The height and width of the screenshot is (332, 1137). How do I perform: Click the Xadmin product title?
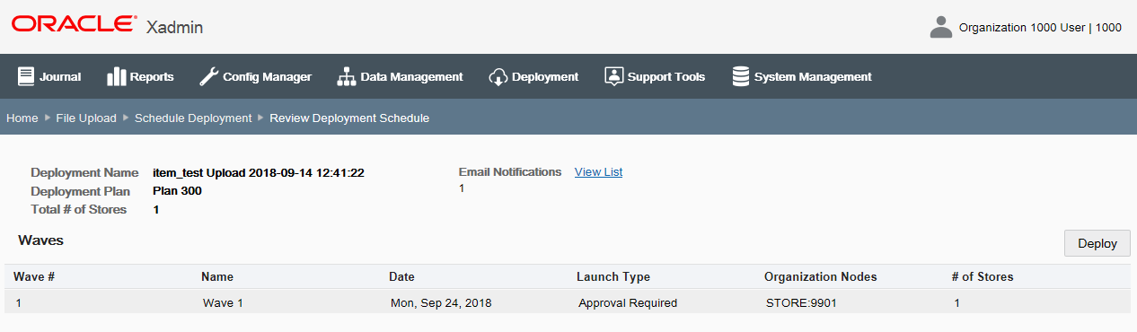(x=174, y=27)
